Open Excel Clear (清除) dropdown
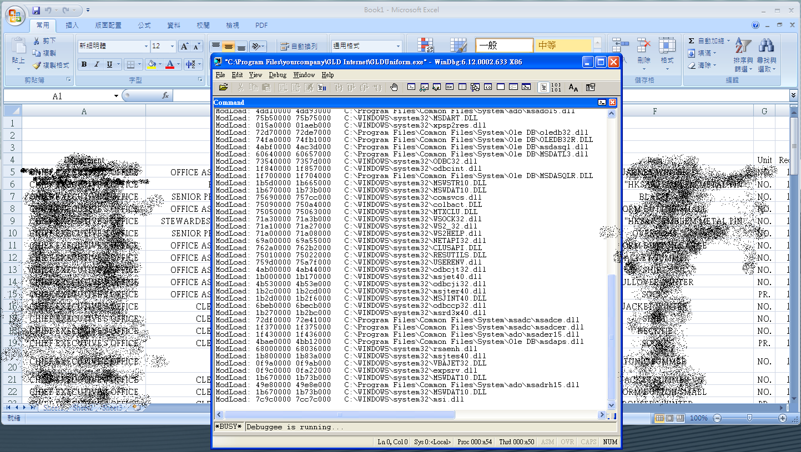Screen dimensions: 801x452 702,65
